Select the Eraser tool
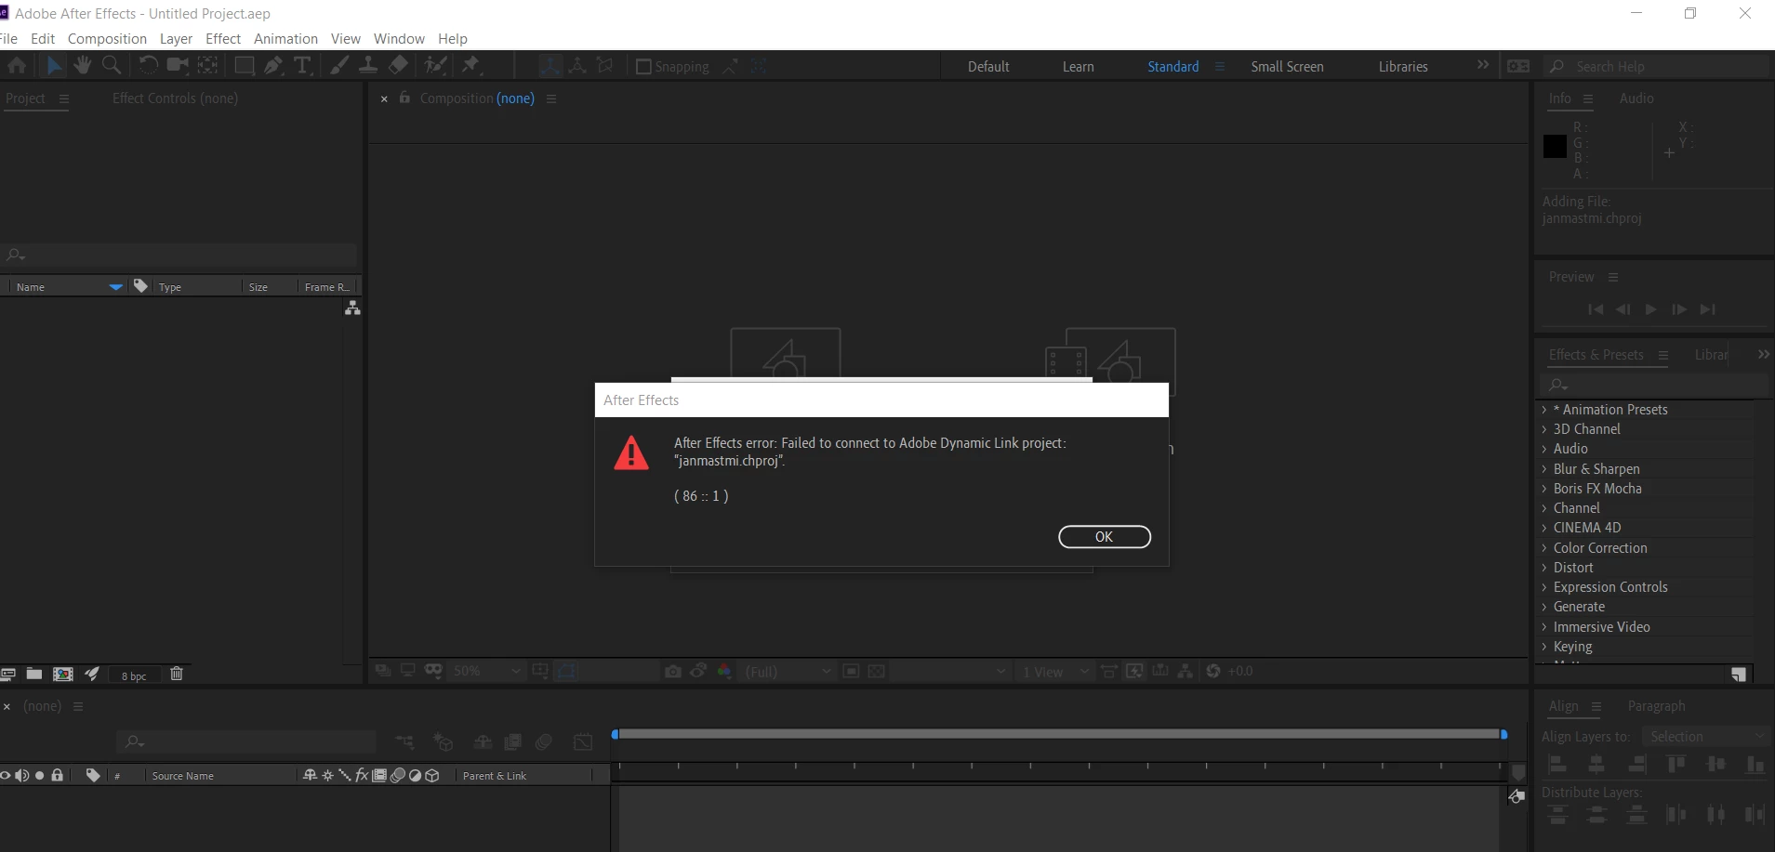 point(398,65)
